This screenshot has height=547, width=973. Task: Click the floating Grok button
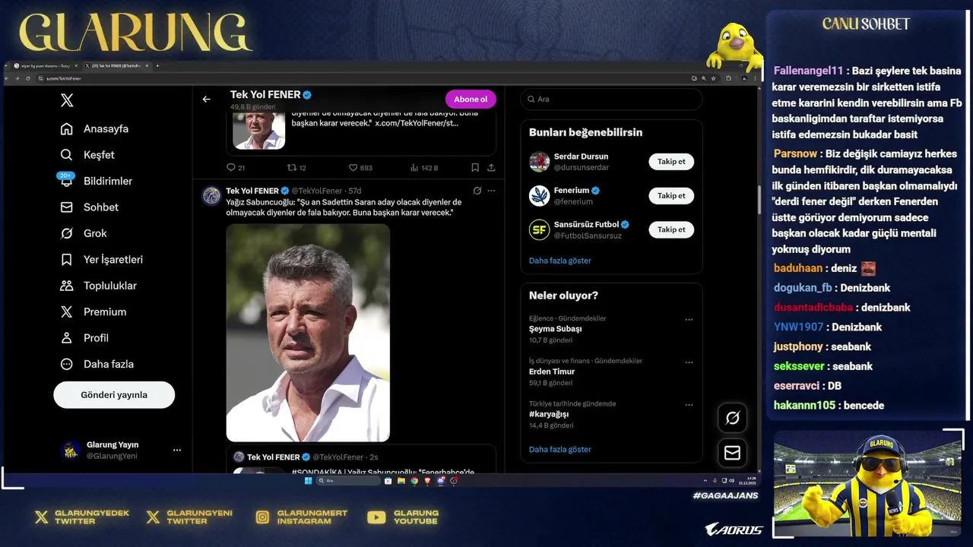(x=733, y=418)
